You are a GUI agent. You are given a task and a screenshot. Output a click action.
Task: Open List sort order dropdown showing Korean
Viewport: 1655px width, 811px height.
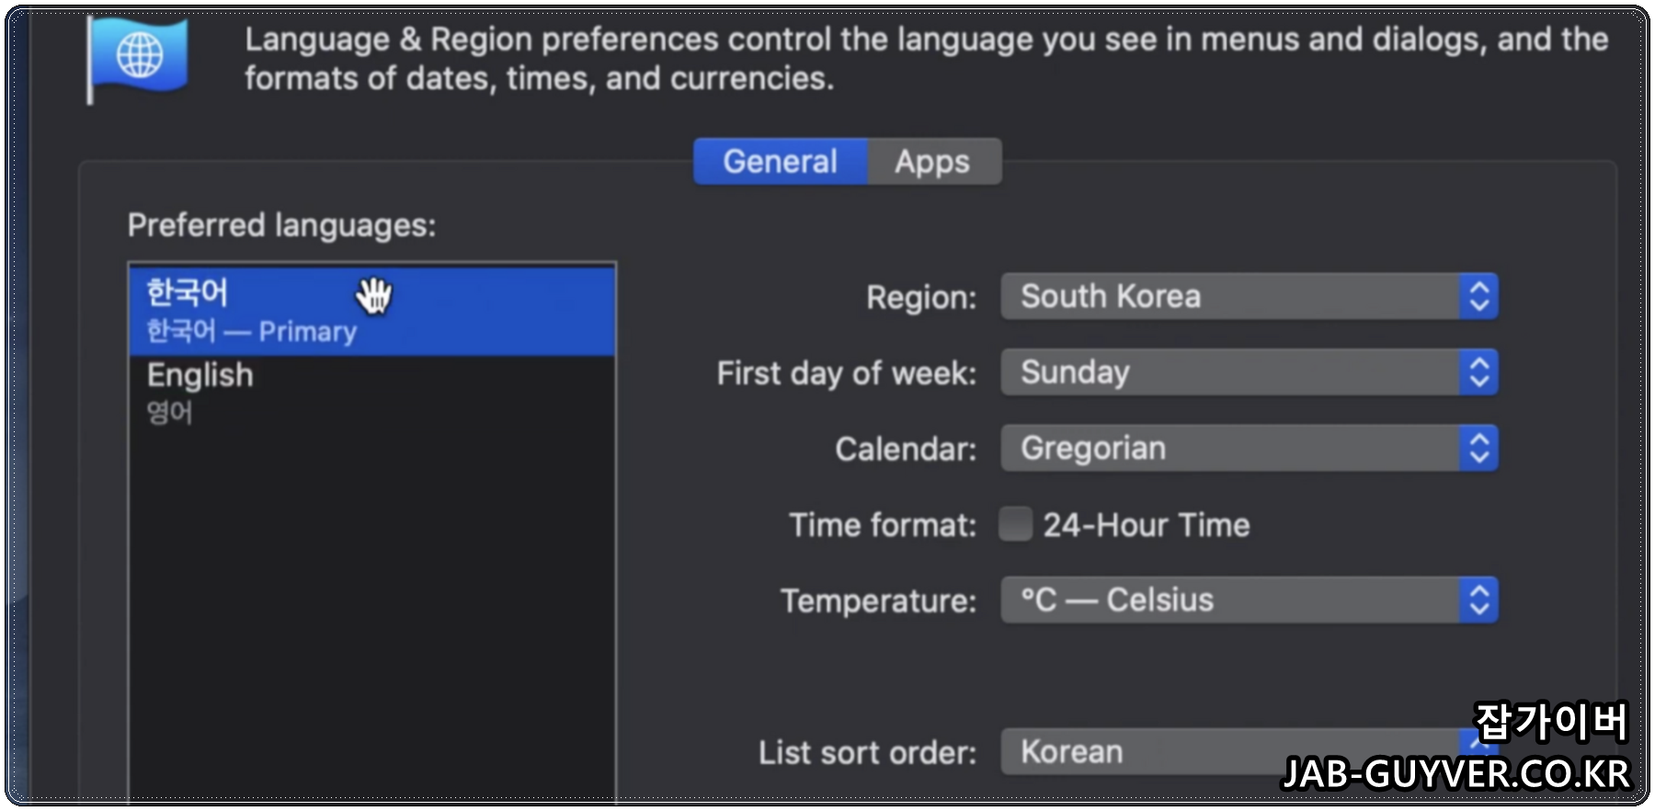click(x=1250, y=752)
